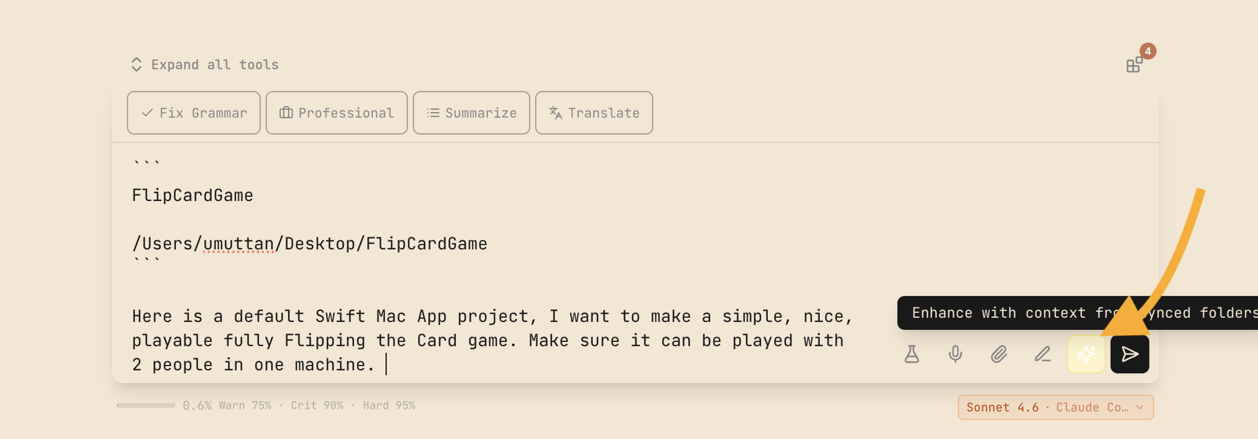Click the pen edit icon
This screenshot has width=1258, height=439.
click(1042, 354)
